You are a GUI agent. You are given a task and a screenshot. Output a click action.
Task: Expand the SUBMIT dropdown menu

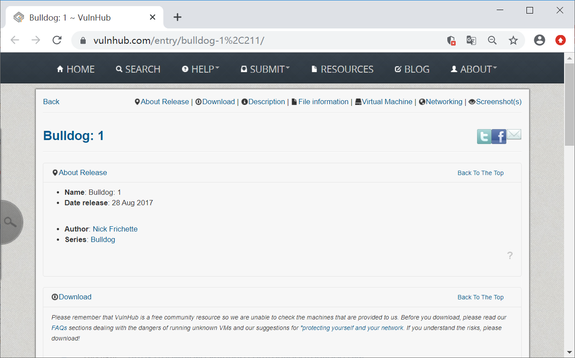coord(265,69)
